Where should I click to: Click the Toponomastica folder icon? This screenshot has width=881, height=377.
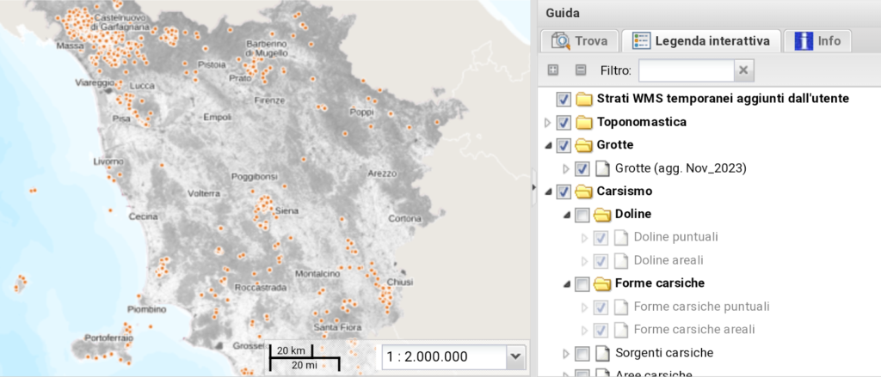pos(584,122)
